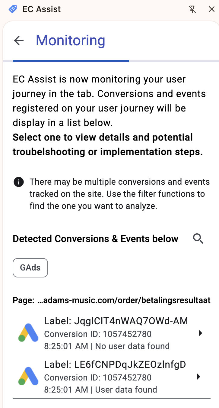This screenshot has width=219, height=408.
Task: Click the EC Assist panel title
Action: [42, 9]
